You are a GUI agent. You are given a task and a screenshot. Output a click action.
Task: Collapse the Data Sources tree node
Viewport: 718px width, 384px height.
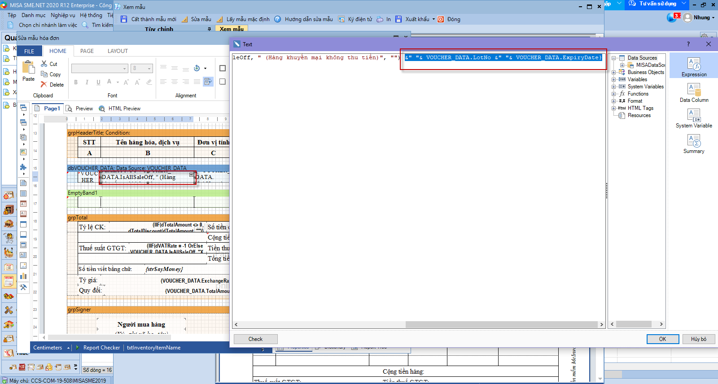(x=614, y=58)
